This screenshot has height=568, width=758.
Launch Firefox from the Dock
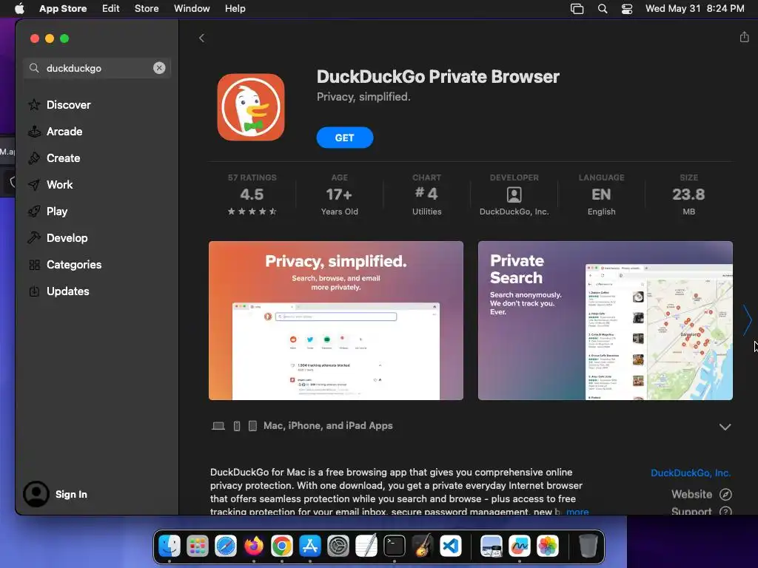click(254, 547)
